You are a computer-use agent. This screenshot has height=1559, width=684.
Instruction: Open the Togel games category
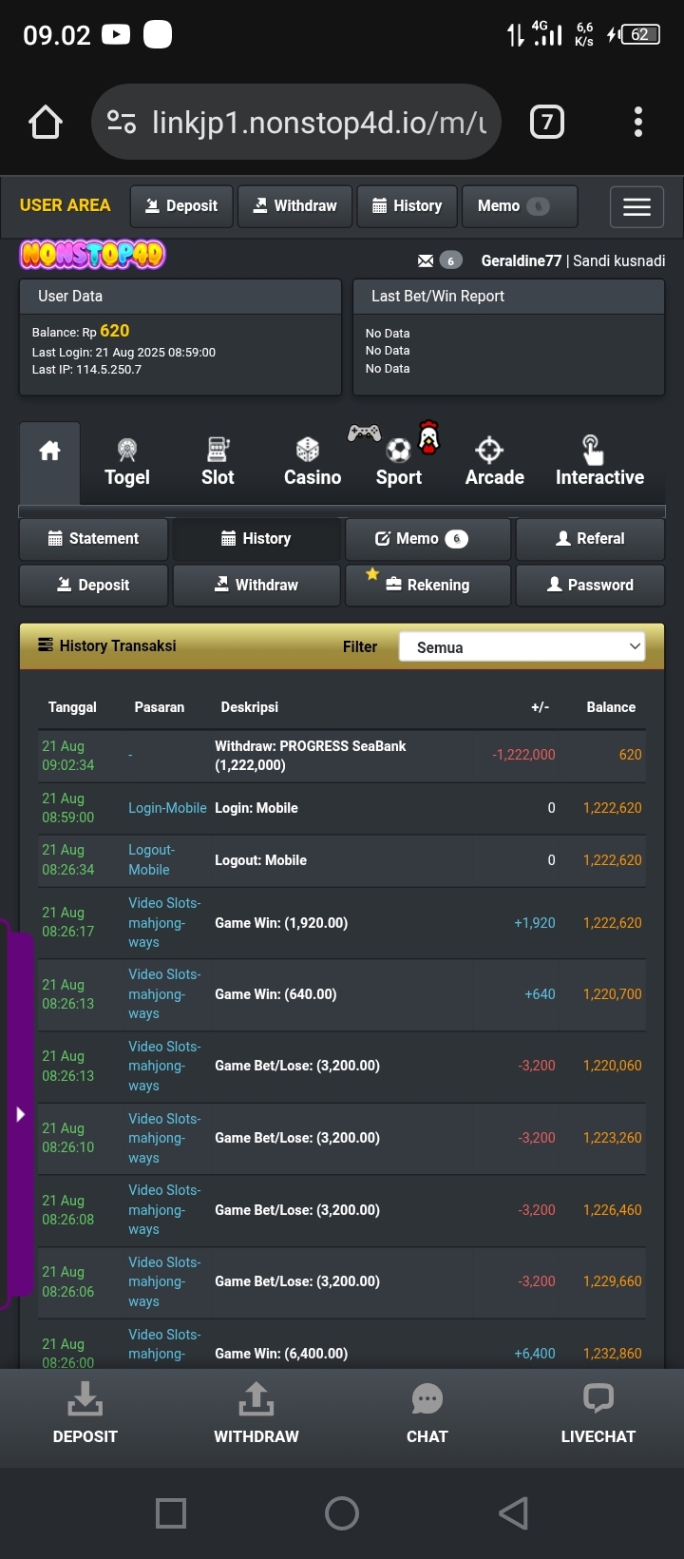point(127,463)
